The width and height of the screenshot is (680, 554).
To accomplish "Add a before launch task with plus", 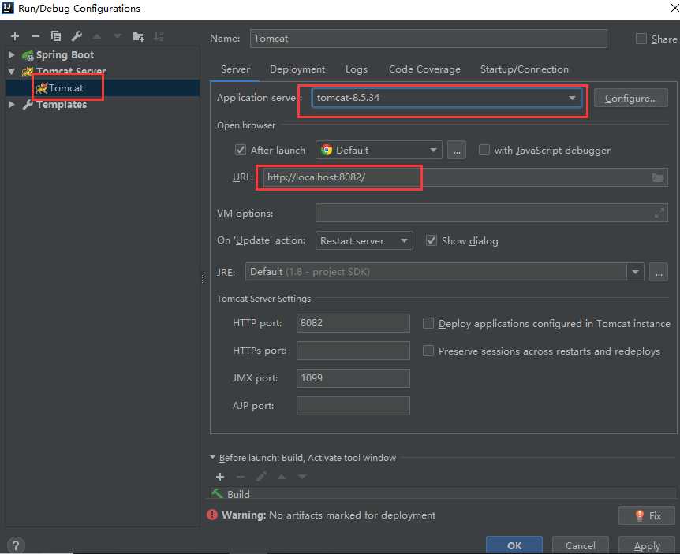I will (x=220, y=477).
